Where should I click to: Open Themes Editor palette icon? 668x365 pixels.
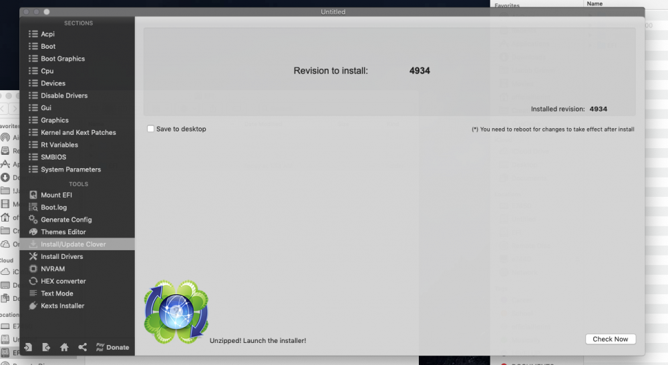pyautogui.click(x=33, y=232)
